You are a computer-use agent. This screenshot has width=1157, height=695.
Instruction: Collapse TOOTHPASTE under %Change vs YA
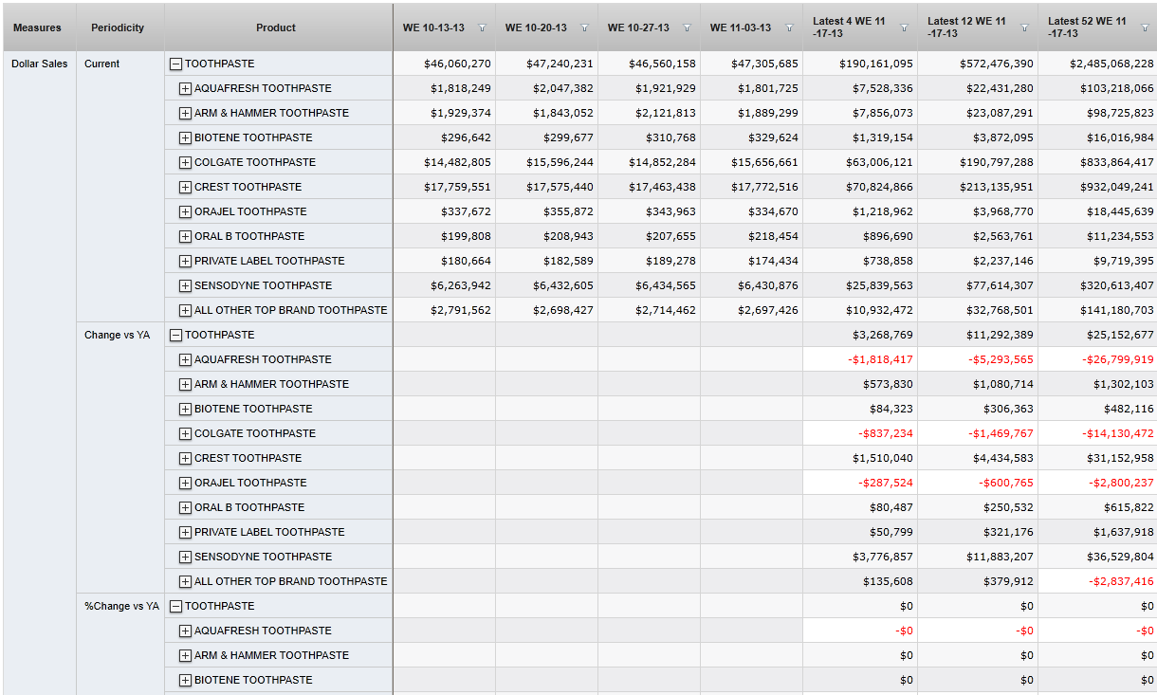[175, 607]
